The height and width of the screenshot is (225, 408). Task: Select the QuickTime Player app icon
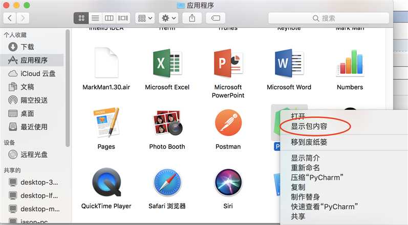click(x=106, y=182)
